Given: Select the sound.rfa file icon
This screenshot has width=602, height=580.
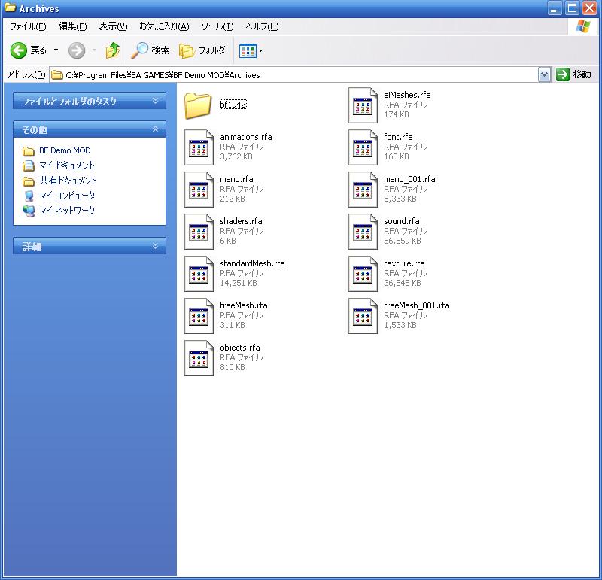Looking at the screenshot, I should click(x=363, y=232).
